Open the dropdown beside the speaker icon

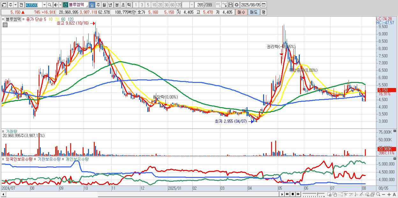tap(60, 5)
